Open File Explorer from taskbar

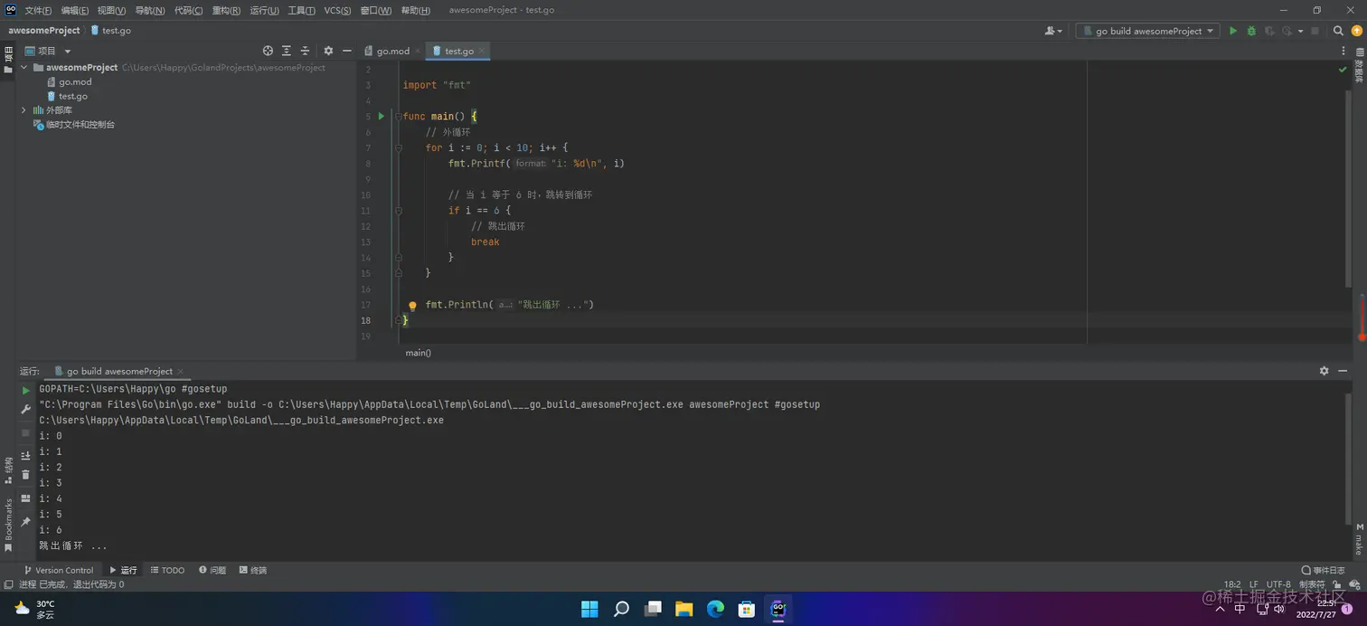(683, 609)
